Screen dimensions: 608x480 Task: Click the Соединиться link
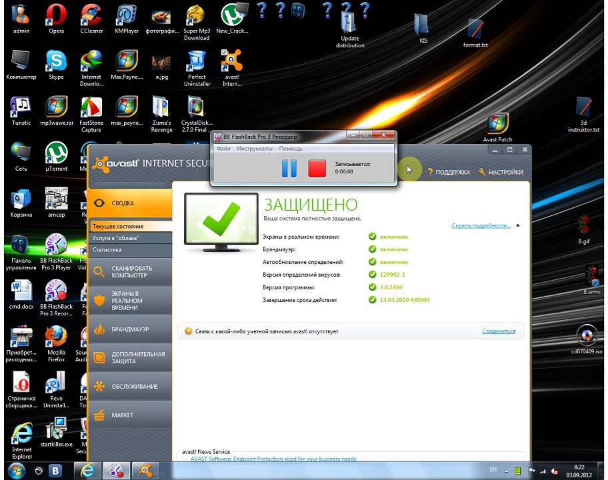click(x=499, y=331)
